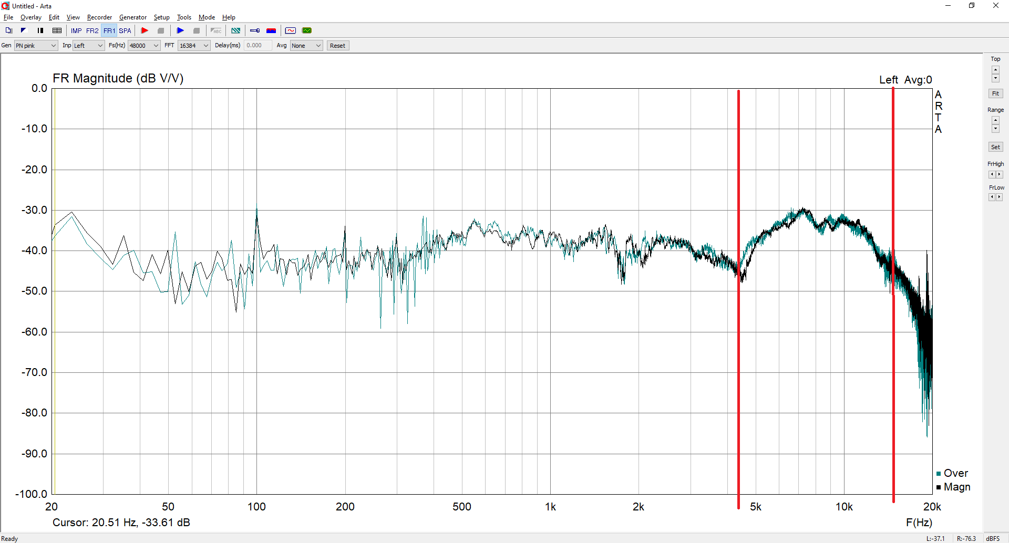
Task: Open the Recorder menu
Action: tap(99, 17)
